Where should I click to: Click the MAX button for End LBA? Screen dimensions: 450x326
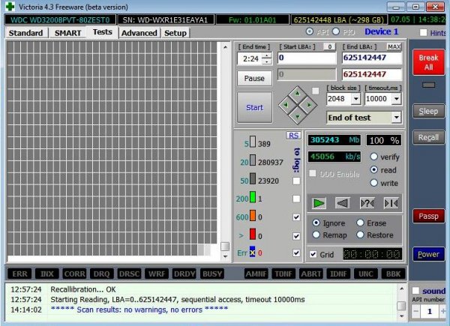click(x=394, y=46)
